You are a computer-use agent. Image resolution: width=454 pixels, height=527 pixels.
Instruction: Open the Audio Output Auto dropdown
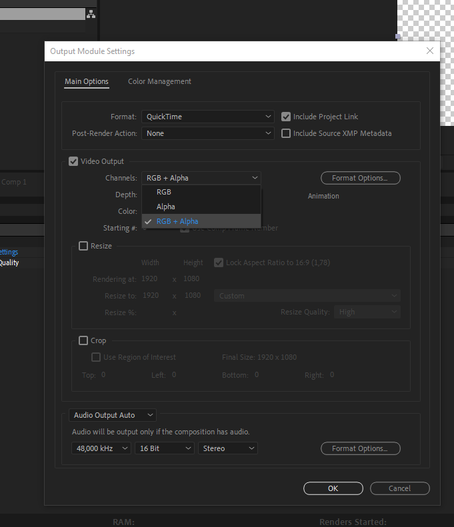112,415
